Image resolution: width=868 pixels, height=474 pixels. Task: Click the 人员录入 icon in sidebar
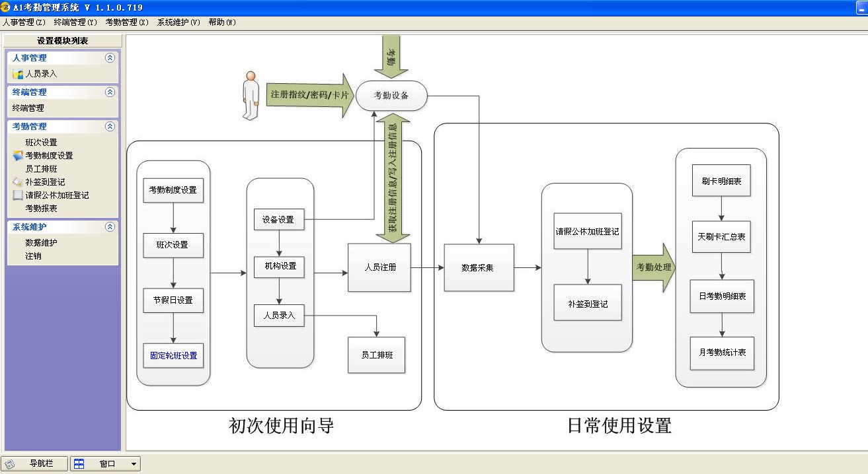pos(18,74)
